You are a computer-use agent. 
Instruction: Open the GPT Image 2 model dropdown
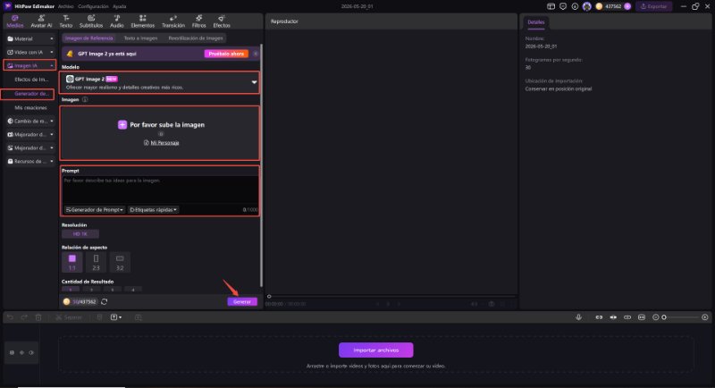(160, 82)
